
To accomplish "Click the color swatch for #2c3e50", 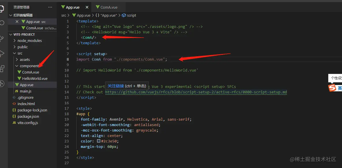I will click(99, 141).
